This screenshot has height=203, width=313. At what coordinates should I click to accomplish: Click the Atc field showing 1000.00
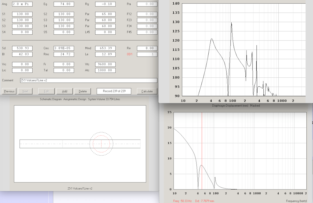tap(105, 70)
